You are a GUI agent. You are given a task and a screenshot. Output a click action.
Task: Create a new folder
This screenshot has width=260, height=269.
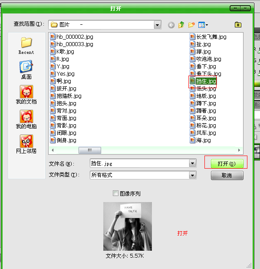tap(191, 25)
